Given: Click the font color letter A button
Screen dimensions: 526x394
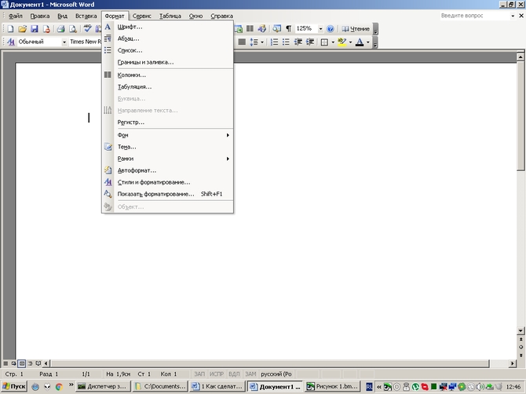Looking at the screenshot, I should click(x=360, y=42).
